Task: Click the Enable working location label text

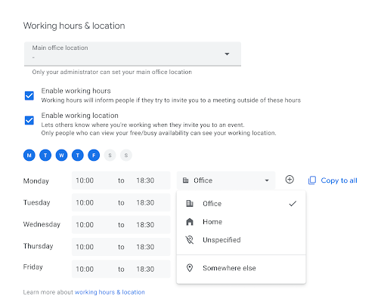Action: coord(80,116)
